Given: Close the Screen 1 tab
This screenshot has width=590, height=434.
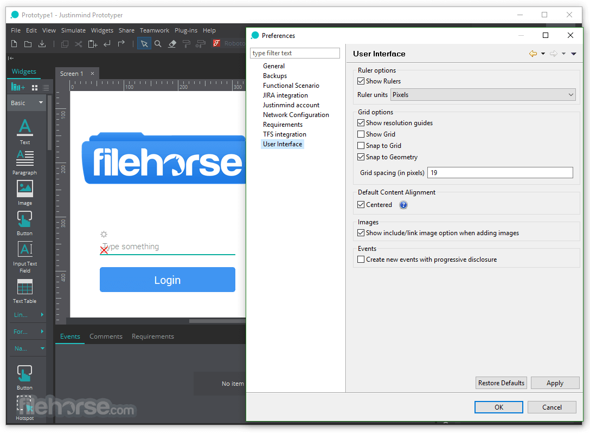Looking at the screenshot, I should coord(92,73).
